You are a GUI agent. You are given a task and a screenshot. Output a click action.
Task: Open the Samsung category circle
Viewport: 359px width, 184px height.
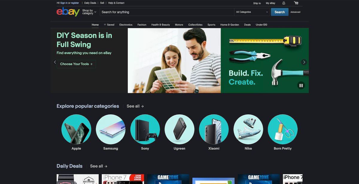tap(111, 129)
